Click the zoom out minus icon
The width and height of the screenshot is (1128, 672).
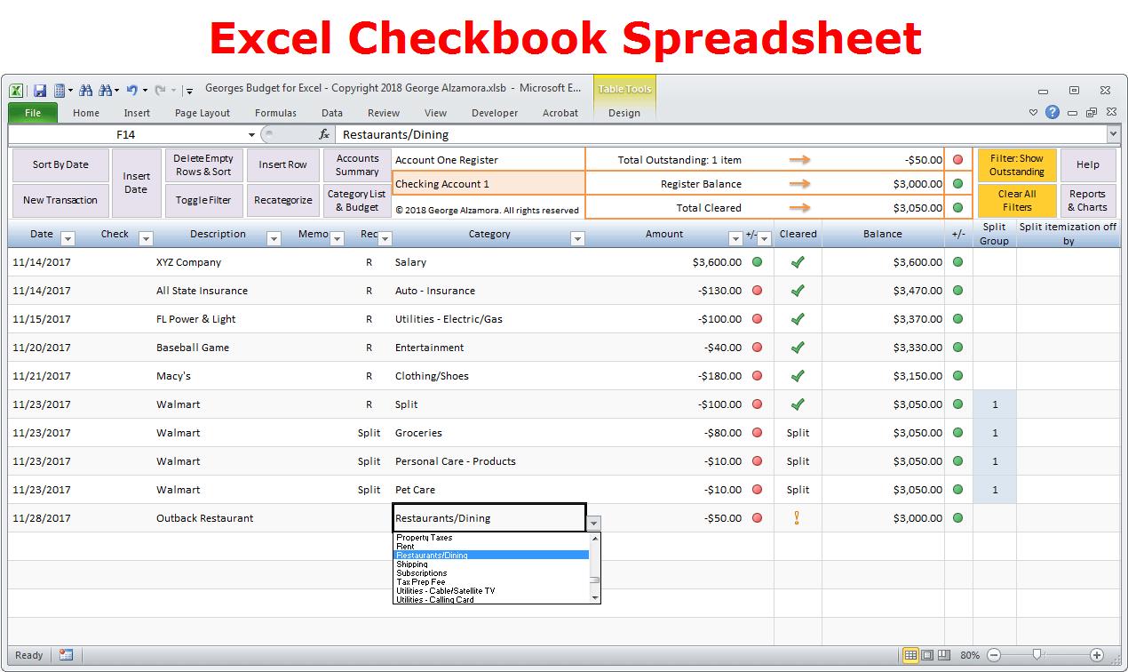pos(994,655)
